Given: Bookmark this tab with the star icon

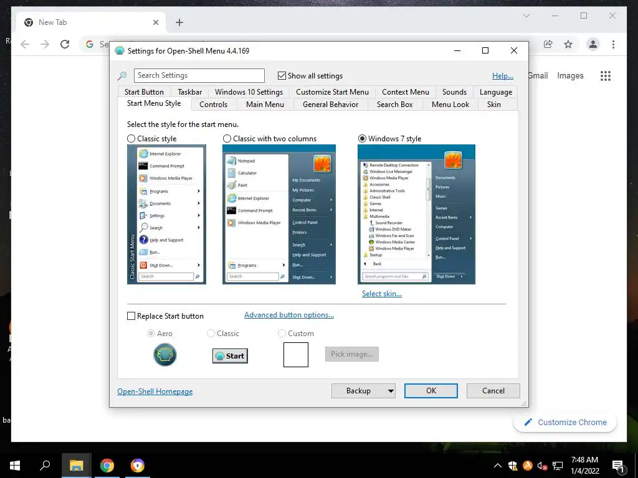Looking at the screenshot, I should tap(568, 44).
